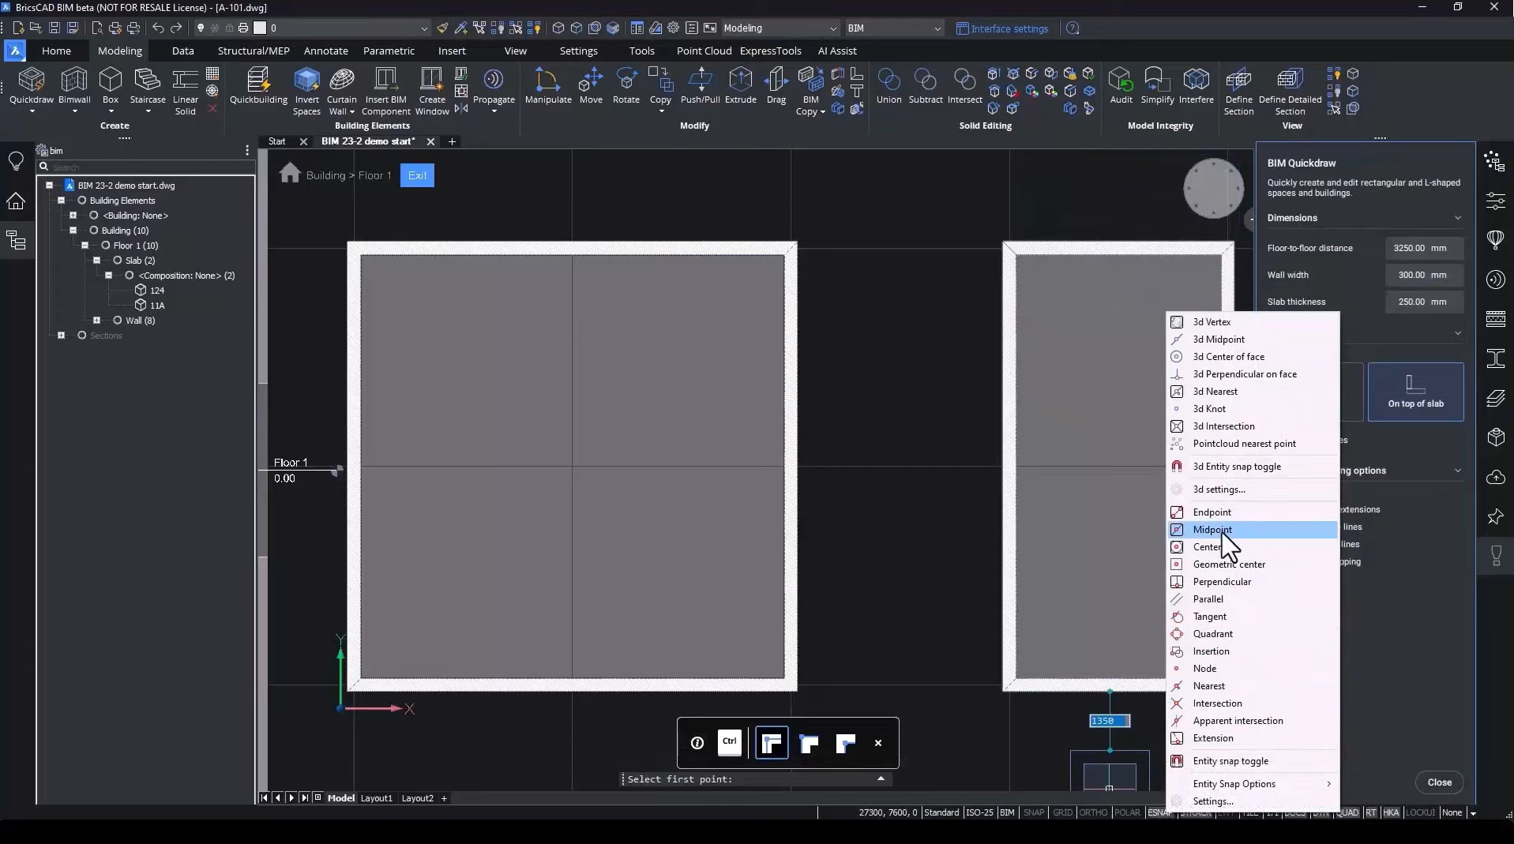
Task: Switch to the Structural/MEP ribbon tab
Action: (x=254, y=51)
